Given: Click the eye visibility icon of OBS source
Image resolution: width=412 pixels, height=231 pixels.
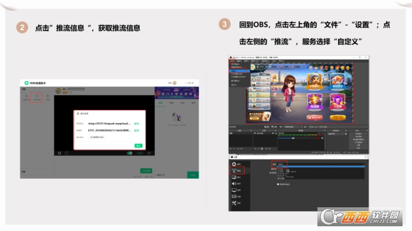Looking at the screenshot, I should pos(273,133).
